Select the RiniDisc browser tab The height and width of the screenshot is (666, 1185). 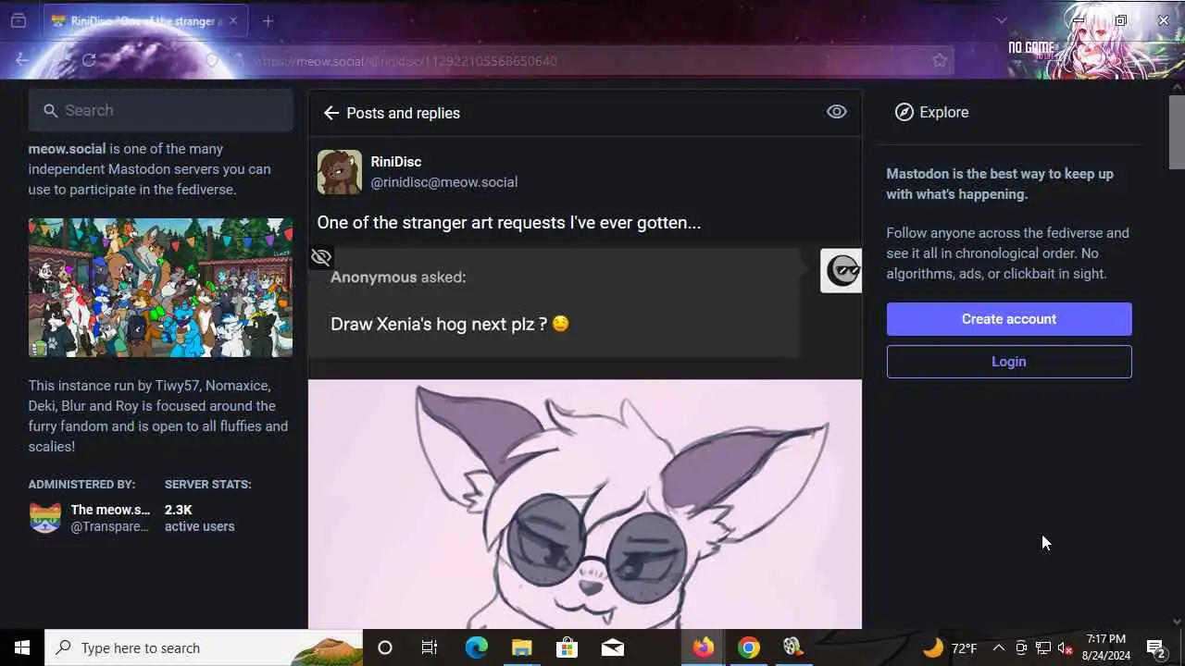(x=144, y=20)
